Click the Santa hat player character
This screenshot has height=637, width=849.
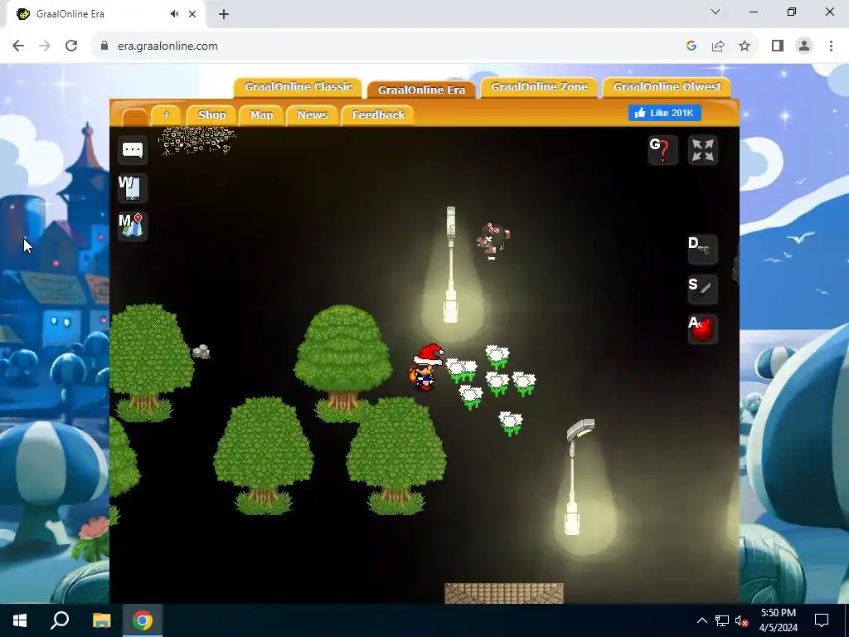tap(426, 367)
